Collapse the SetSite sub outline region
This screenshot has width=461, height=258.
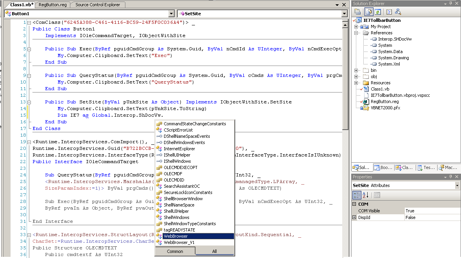pos(29,102)
